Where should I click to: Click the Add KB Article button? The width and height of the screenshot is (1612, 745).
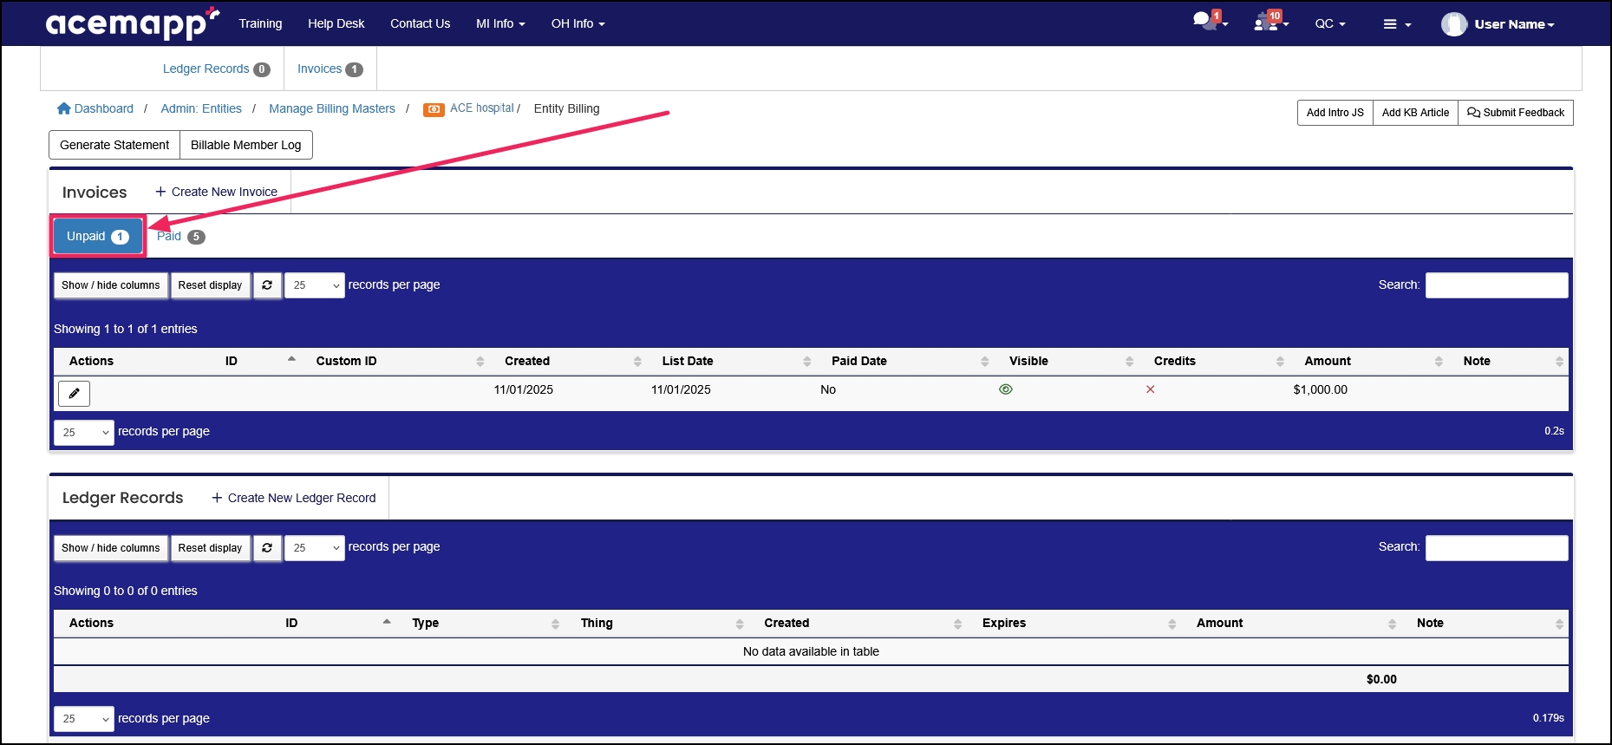(x=1415, y=113)
